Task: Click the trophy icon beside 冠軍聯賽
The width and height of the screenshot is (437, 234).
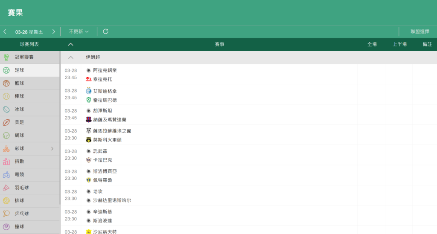Action: pos(6,57)
